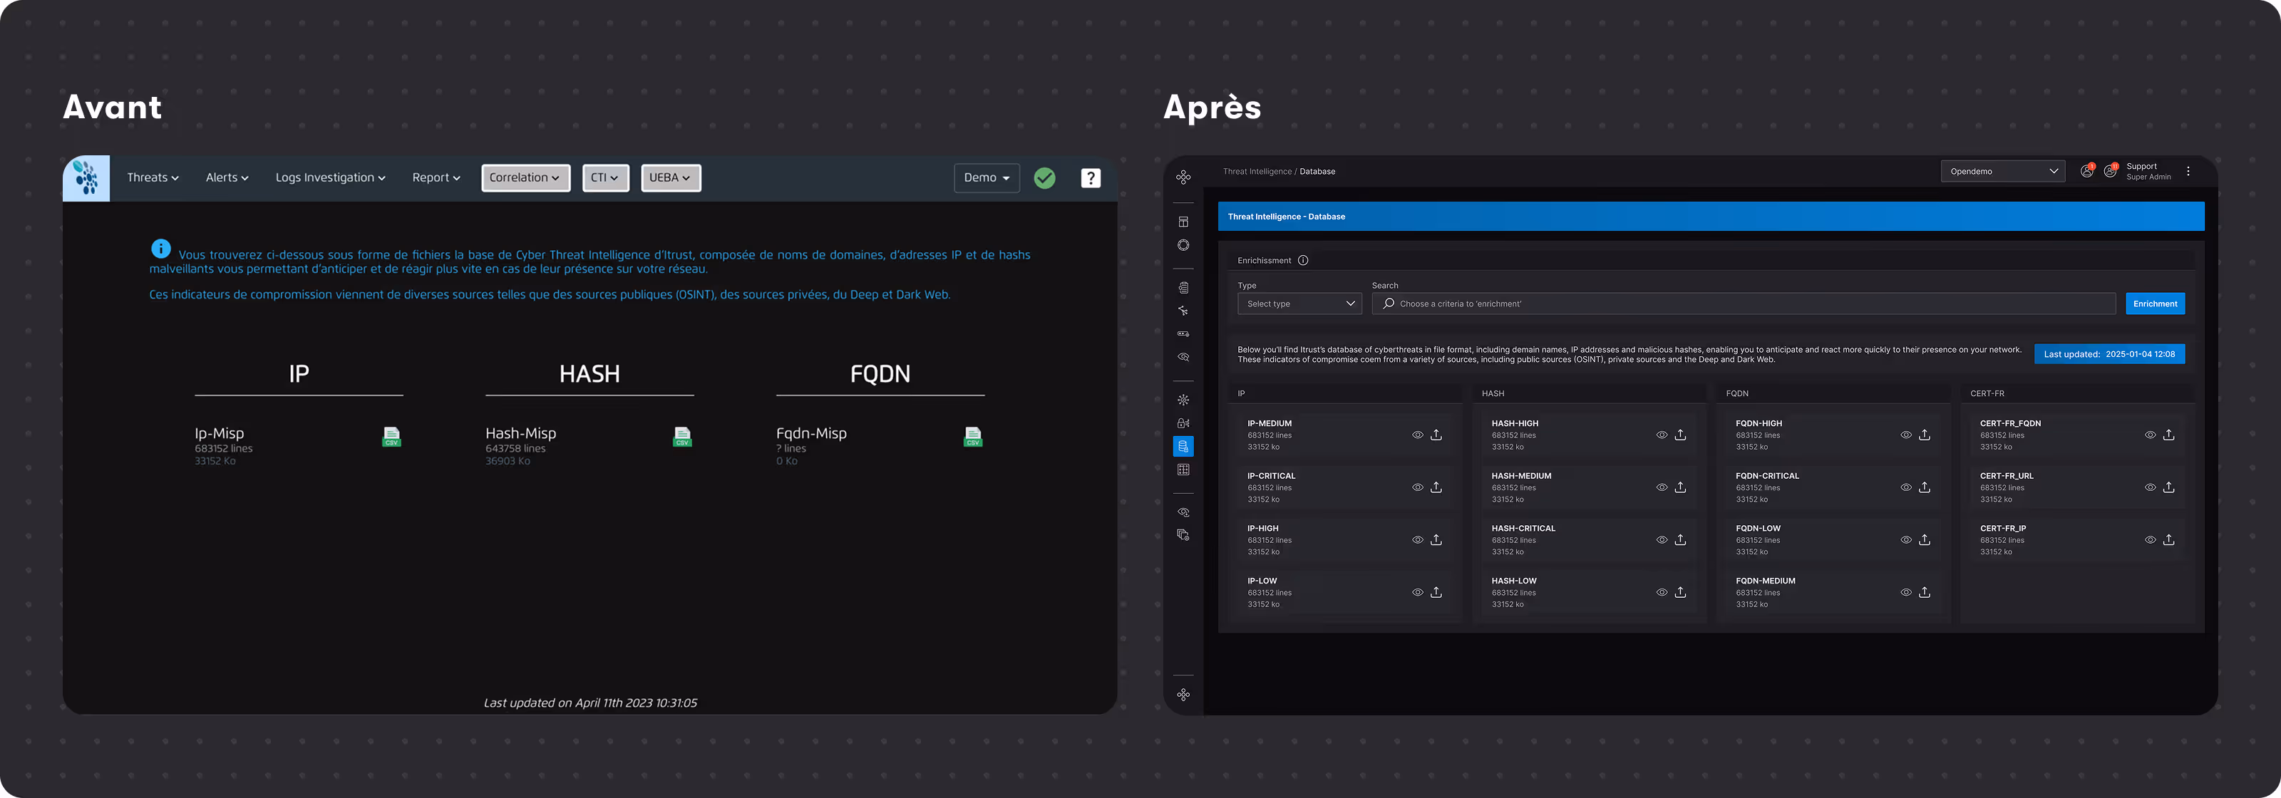Open the Demo tenant dropdown
Viewport: 2281px width, 798px height.
(x=987, y=178)
